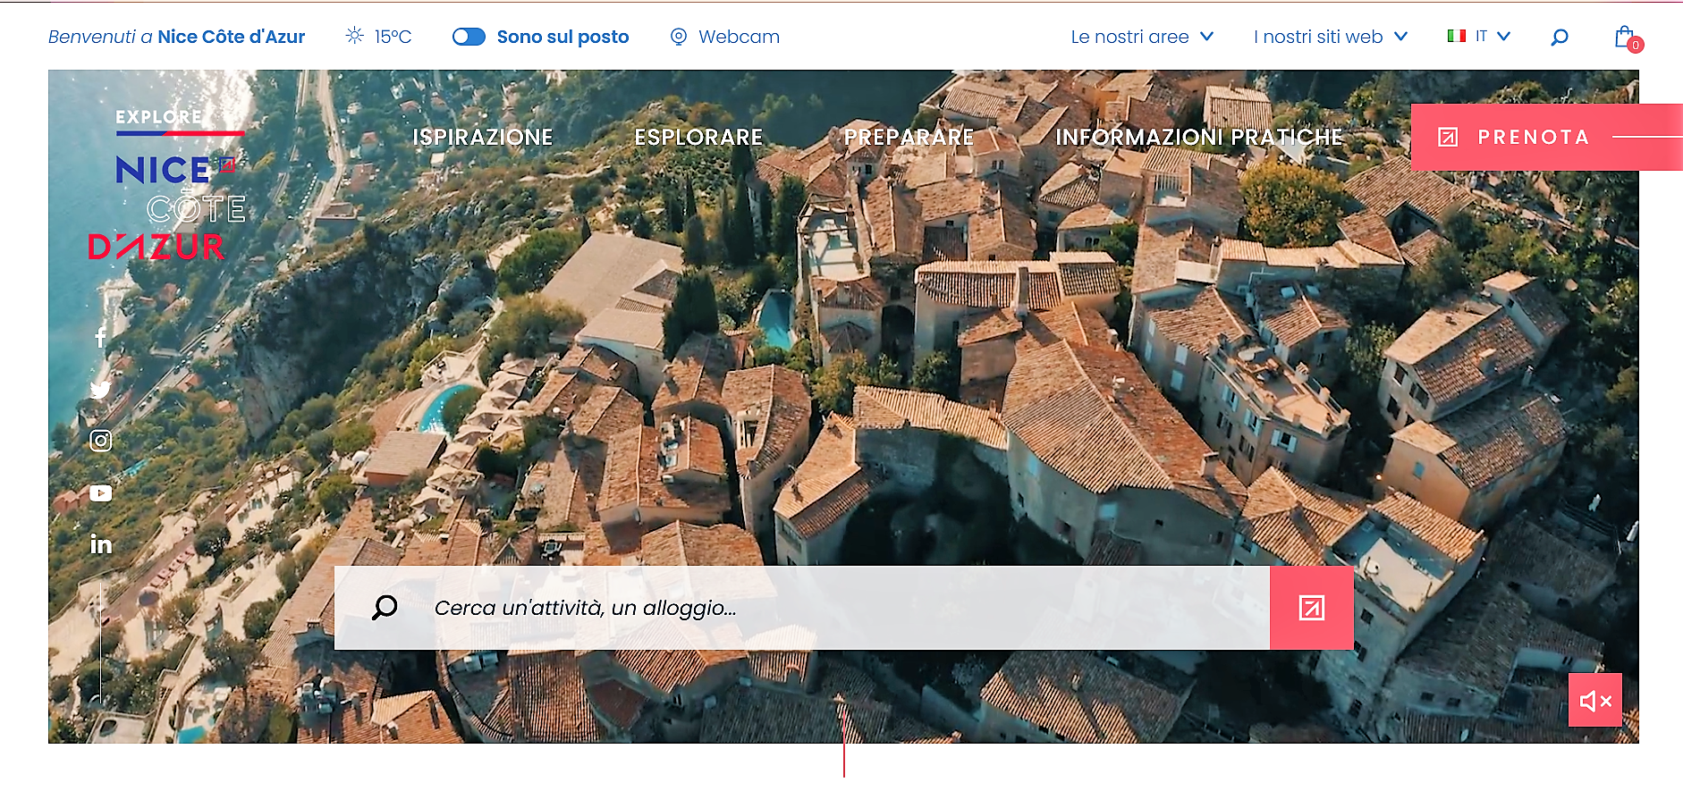Image resolution: width=1683 pixels, height=791 pixels.
Task: Open the Informazioni Pratiche menu
Action: [1198, 138]
